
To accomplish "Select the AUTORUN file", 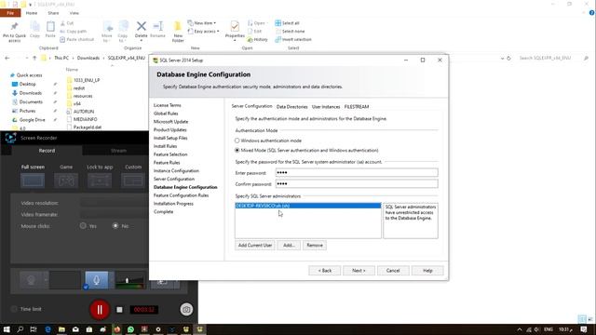I will click(83, 112).
